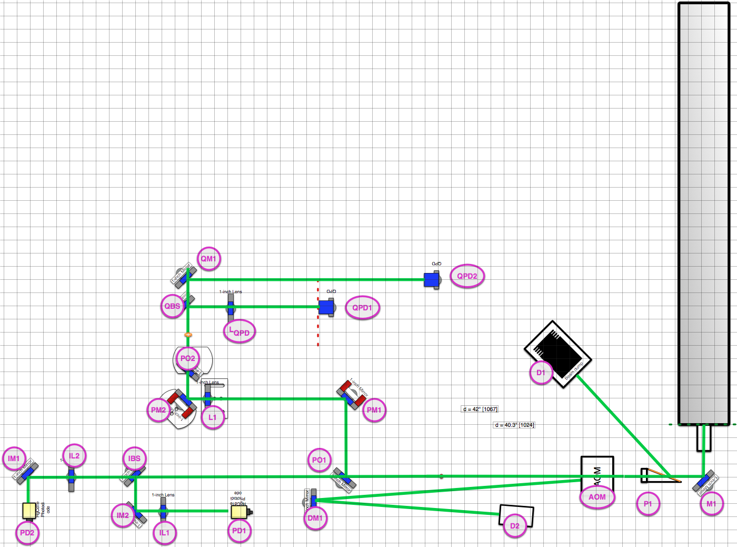
Task: Select the IL1 label bubble
Action: point(165,533)
